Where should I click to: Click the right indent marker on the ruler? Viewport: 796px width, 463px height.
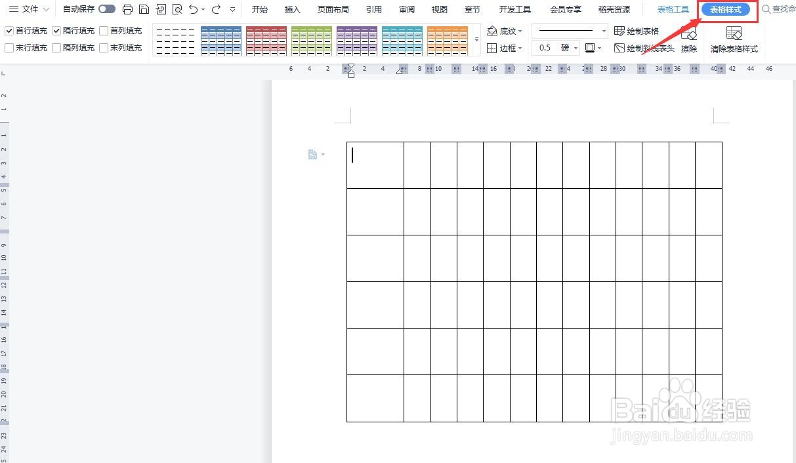(x=400, y=71)
